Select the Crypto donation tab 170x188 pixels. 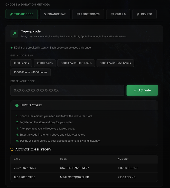point(144,14)
